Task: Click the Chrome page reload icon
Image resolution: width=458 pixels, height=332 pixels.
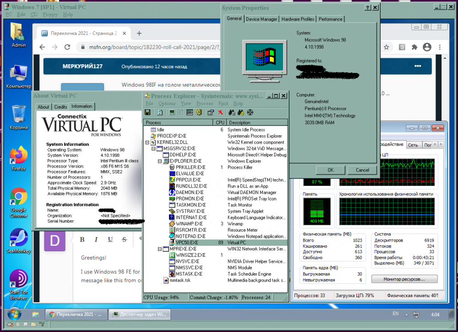Action: pyautogui.click(x=67, y=47)
